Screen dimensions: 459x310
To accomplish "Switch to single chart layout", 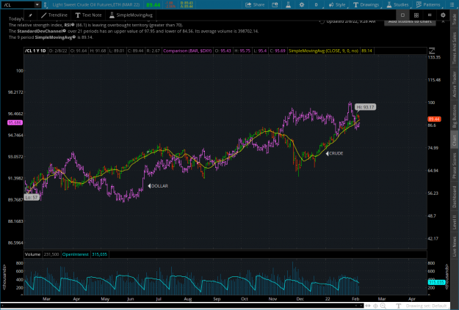I will (x=402, y=15).
